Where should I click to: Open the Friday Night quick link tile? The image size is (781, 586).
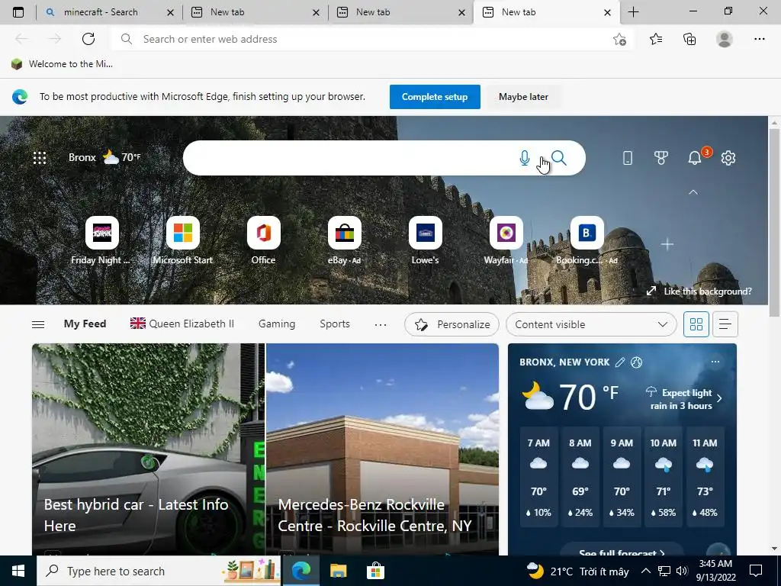click(x=101, y=233)
